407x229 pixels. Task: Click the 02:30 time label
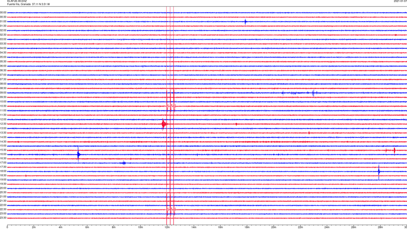3,35
